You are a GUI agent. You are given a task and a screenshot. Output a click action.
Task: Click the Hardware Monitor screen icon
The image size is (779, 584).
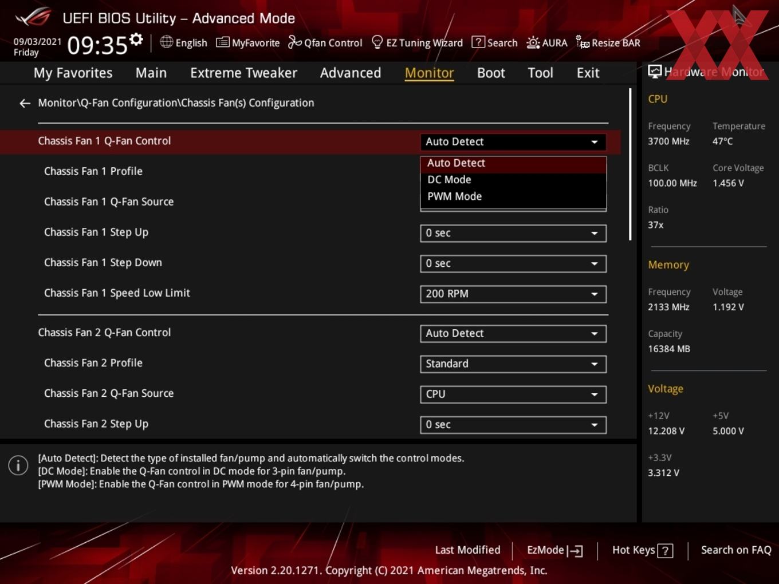coord(655,72)
